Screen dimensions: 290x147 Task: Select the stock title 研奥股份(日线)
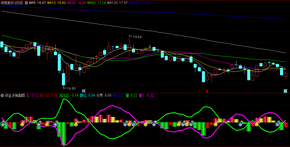click(x=12, y=3)
